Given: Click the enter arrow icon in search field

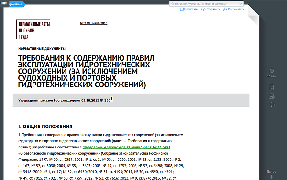Looking at the screenshot, I should [241, 4].
